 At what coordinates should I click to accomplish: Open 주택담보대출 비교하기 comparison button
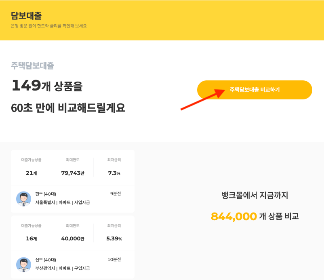255,90
